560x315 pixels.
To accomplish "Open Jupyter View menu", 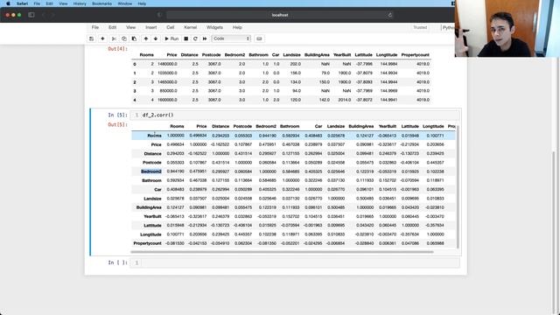I will pyautogui.click(x=130, y=27).
